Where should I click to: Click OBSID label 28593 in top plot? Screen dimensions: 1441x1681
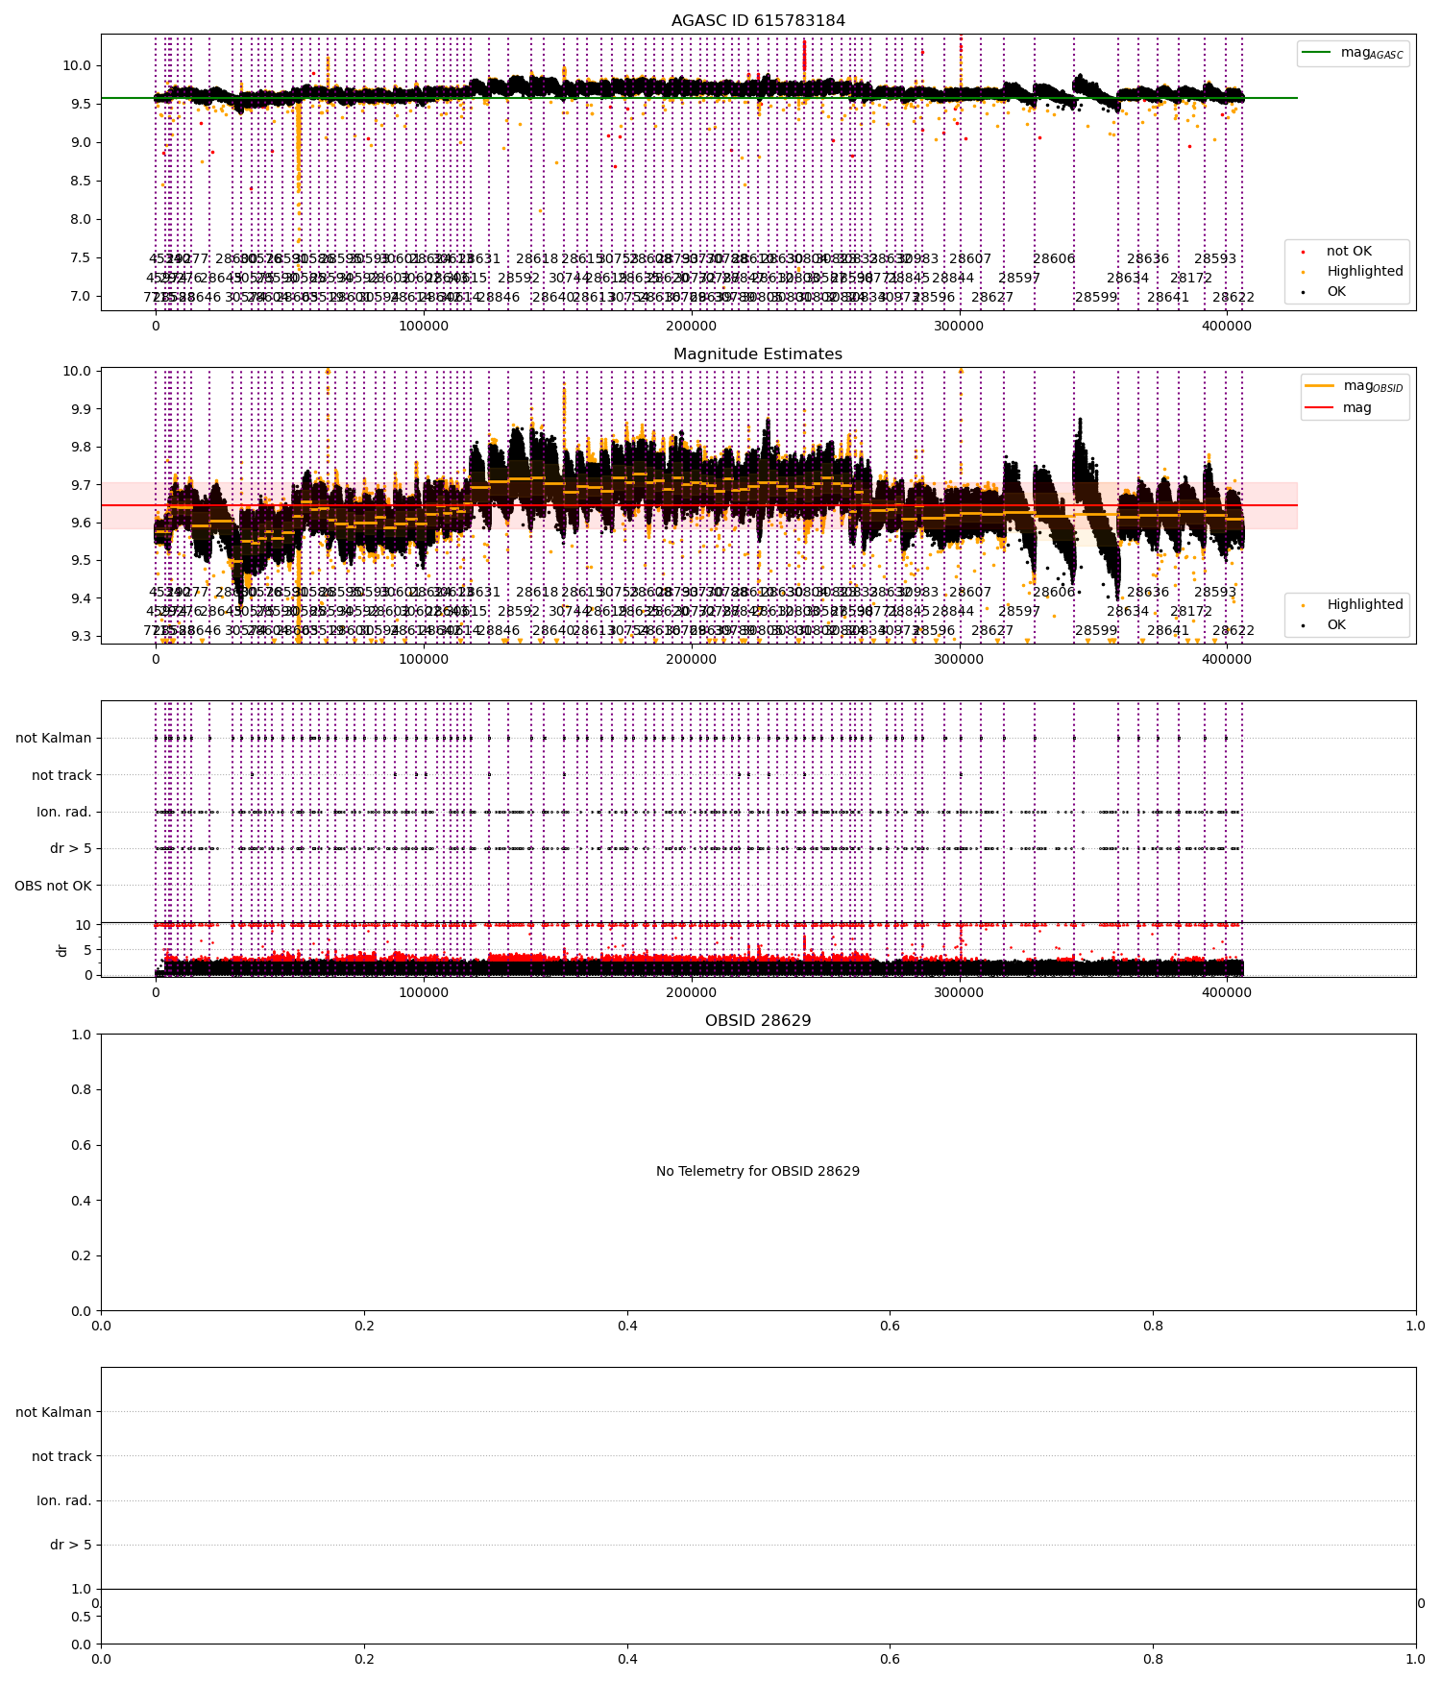point(1215,259)
